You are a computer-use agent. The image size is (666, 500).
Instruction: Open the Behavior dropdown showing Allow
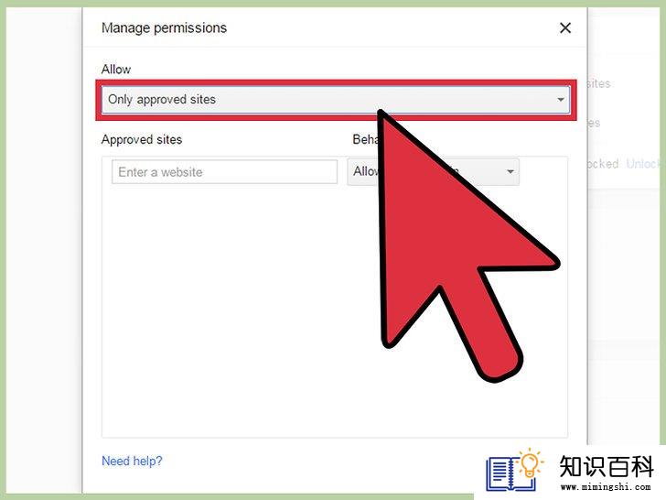coord(433,172)
